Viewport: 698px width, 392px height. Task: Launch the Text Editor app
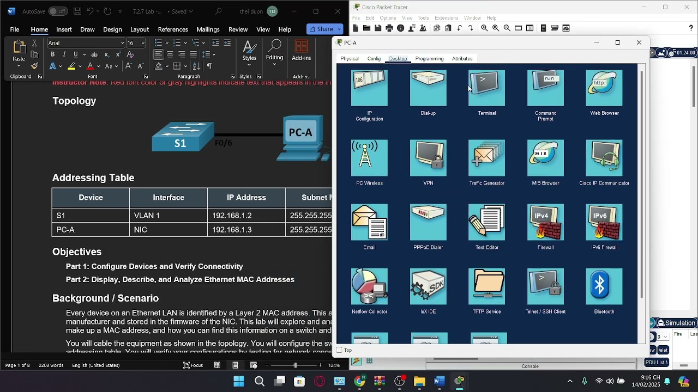click(486, 222)
